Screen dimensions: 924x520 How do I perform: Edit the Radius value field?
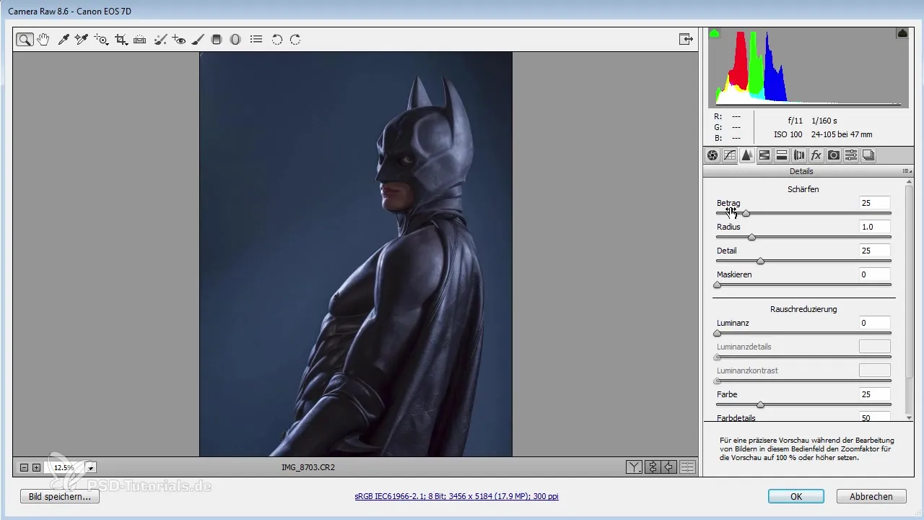click(x=874, y=227)
